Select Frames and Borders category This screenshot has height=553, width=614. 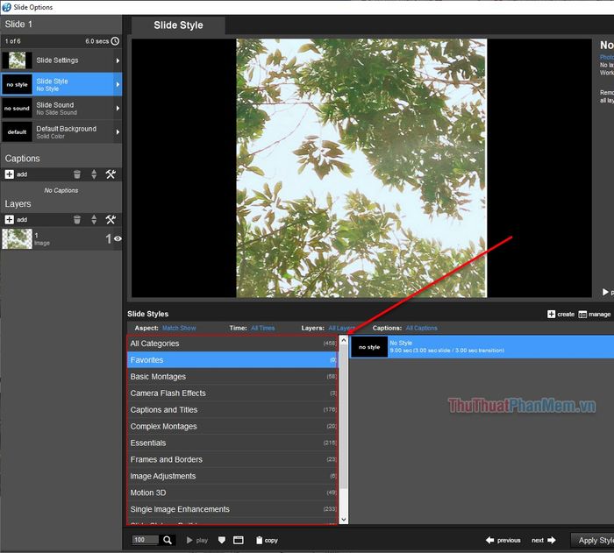click(x=232, y=460)
